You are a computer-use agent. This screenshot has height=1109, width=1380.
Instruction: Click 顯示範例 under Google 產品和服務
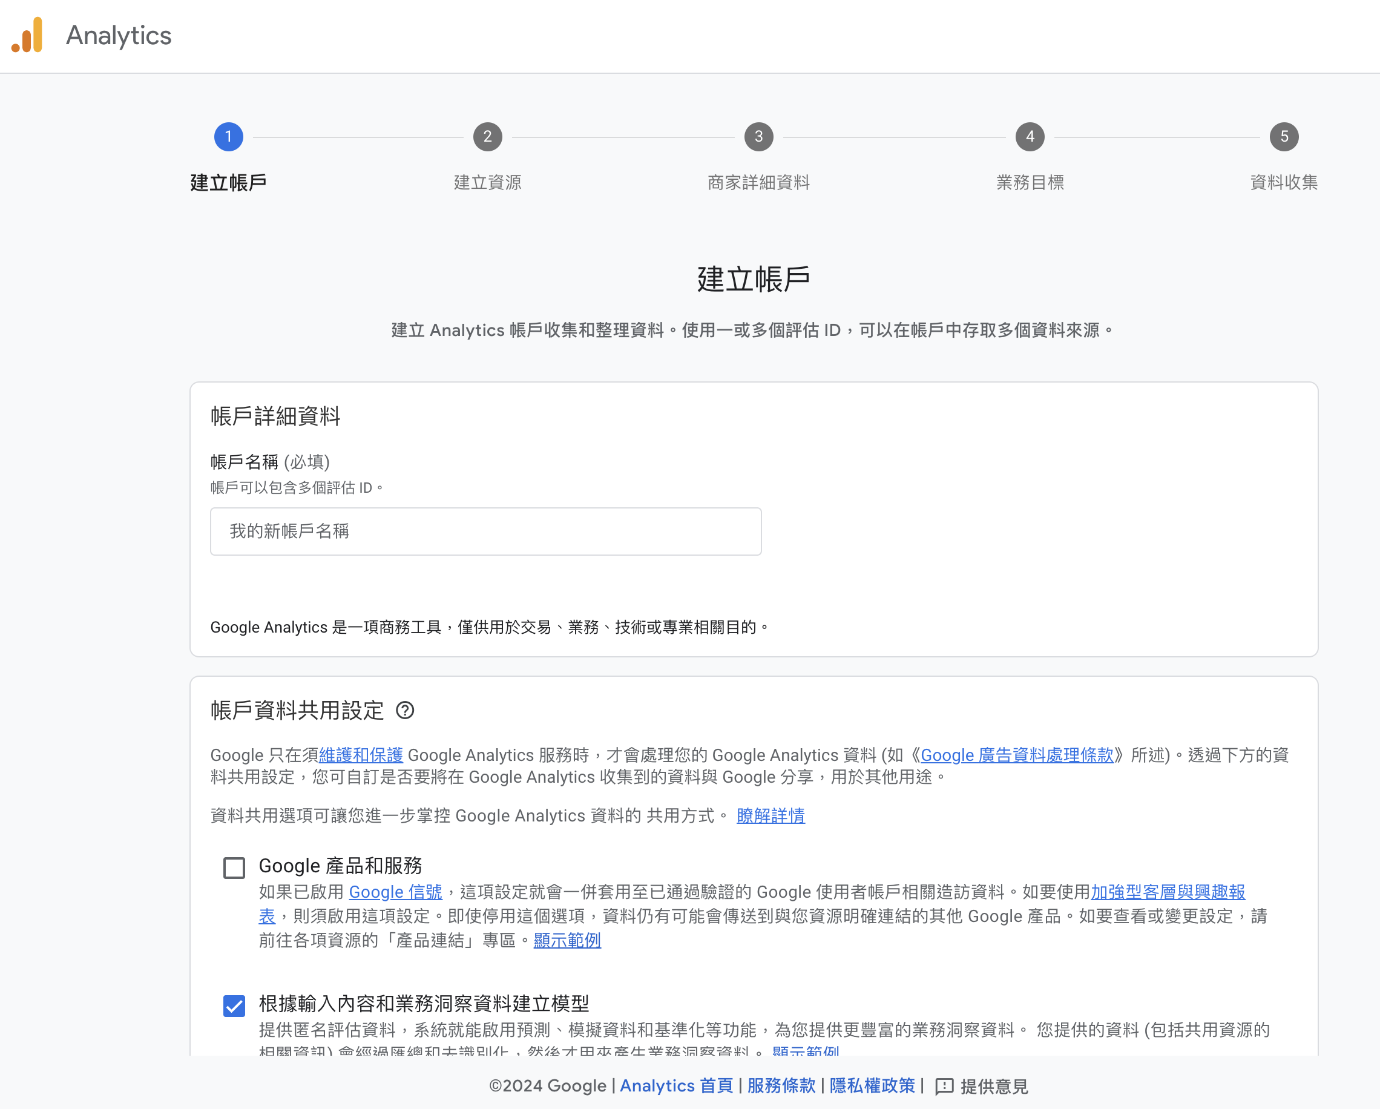pyautogui.click(x=567, y=941)
